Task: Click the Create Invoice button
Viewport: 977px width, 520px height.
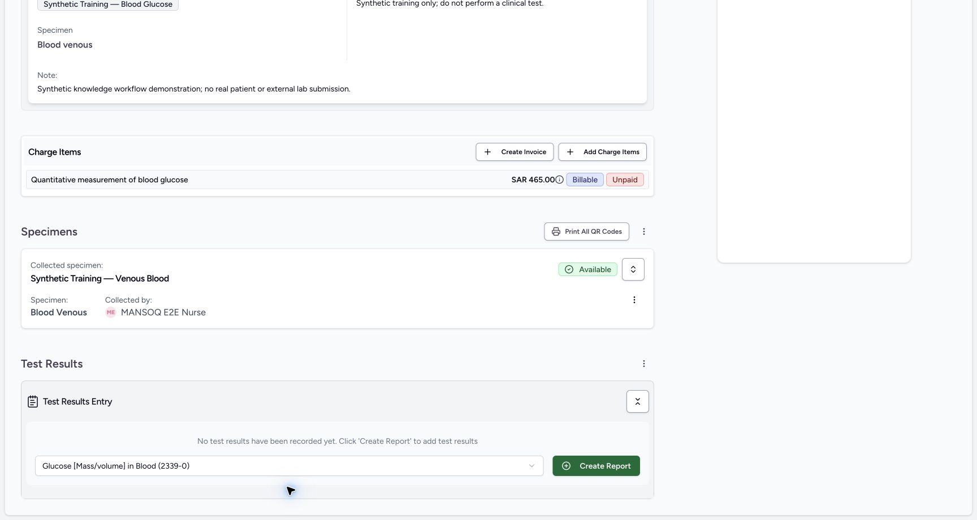Action: 515,152
